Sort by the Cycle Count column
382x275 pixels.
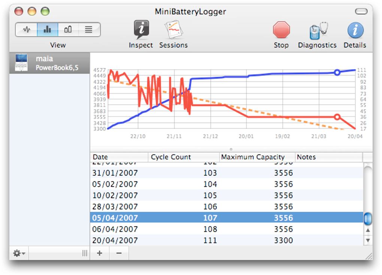[x=184, y=157]
